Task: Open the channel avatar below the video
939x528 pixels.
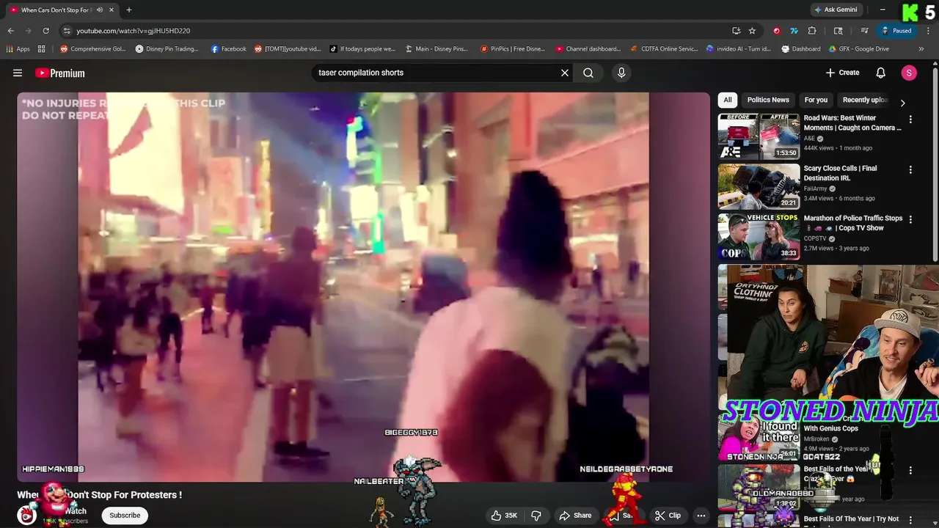Action: coord(27,516)
